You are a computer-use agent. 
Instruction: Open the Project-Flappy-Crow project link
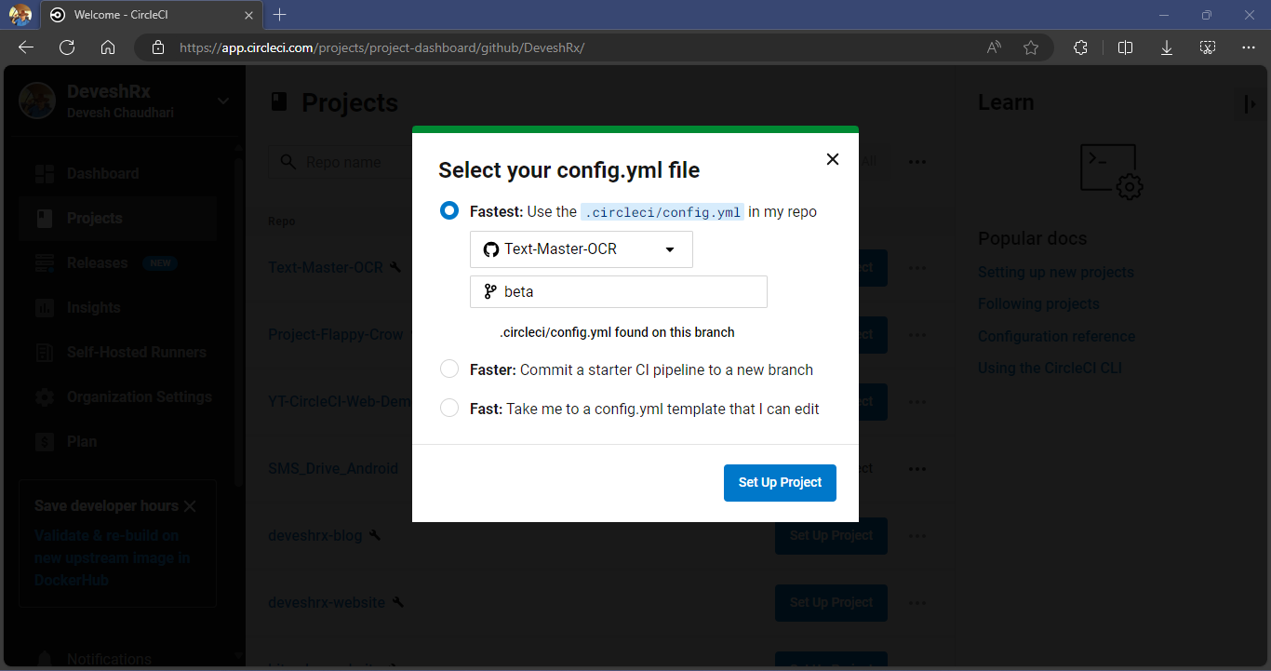coord(336,334)
